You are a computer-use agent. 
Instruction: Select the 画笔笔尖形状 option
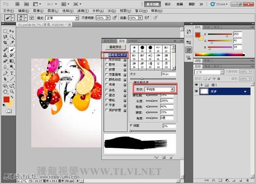pos(118,55)
